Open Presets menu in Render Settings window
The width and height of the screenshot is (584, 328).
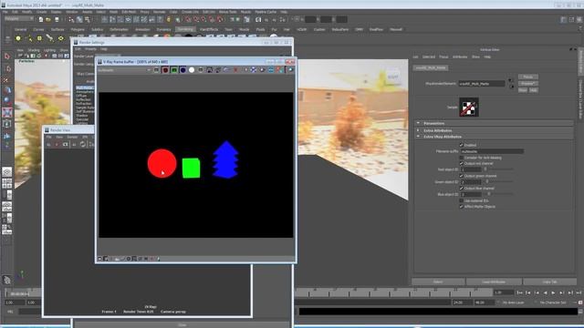pyautogui.click(x=90, y=49)
